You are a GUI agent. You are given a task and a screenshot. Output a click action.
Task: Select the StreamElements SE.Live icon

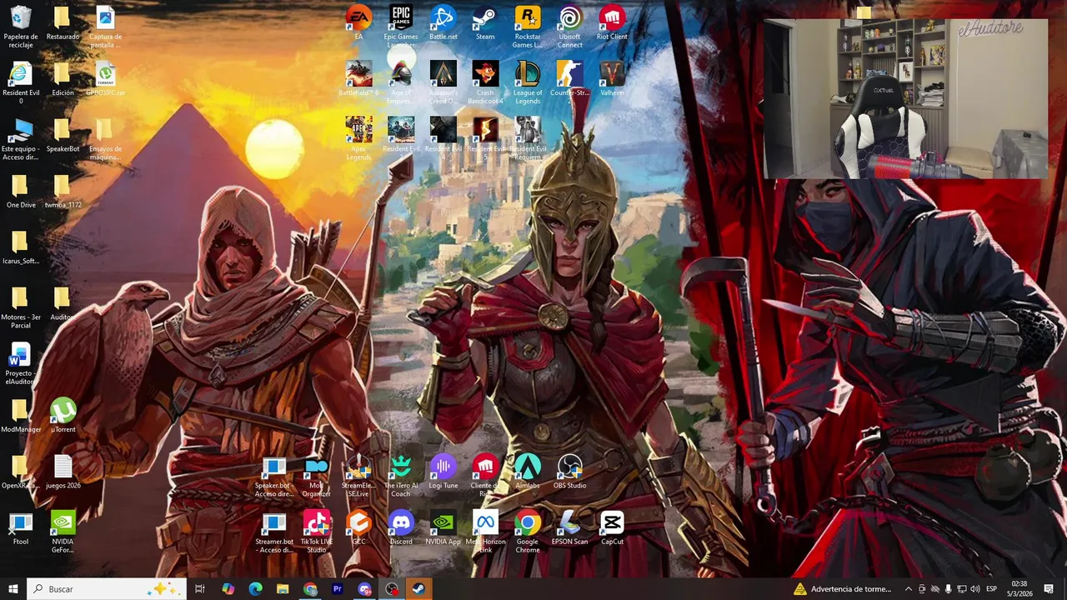(358, 475)
